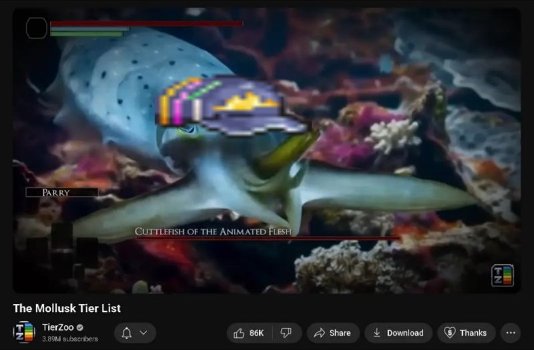Click the 3.89M subscribers text
534x350 pixels.
[70, 339]
